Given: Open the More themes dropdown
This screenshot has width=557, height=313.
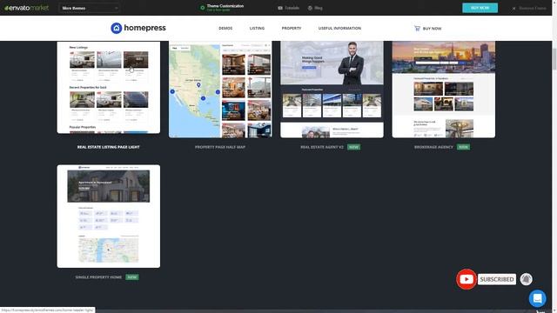Looking at the screenshot, I should 89,8.
